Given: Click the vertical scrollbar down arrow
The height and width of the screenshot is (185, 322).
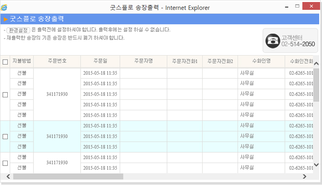Looking at the screenshot, I should coord(316,165).
